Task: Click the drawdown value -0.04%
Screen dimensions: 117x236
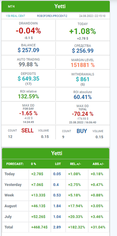Action: (x=28, y=31)
